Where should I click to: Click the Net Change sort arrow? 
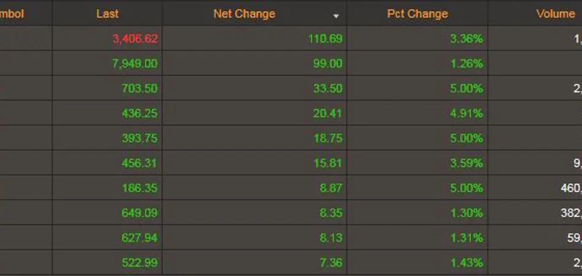pos(336,16)
